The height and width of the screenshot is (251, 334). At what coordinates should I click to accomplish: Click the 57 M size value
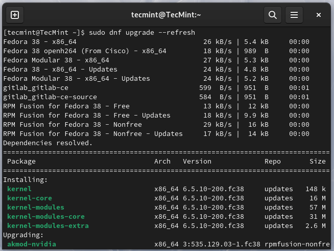pyautogui.click(x=318, y=207)
